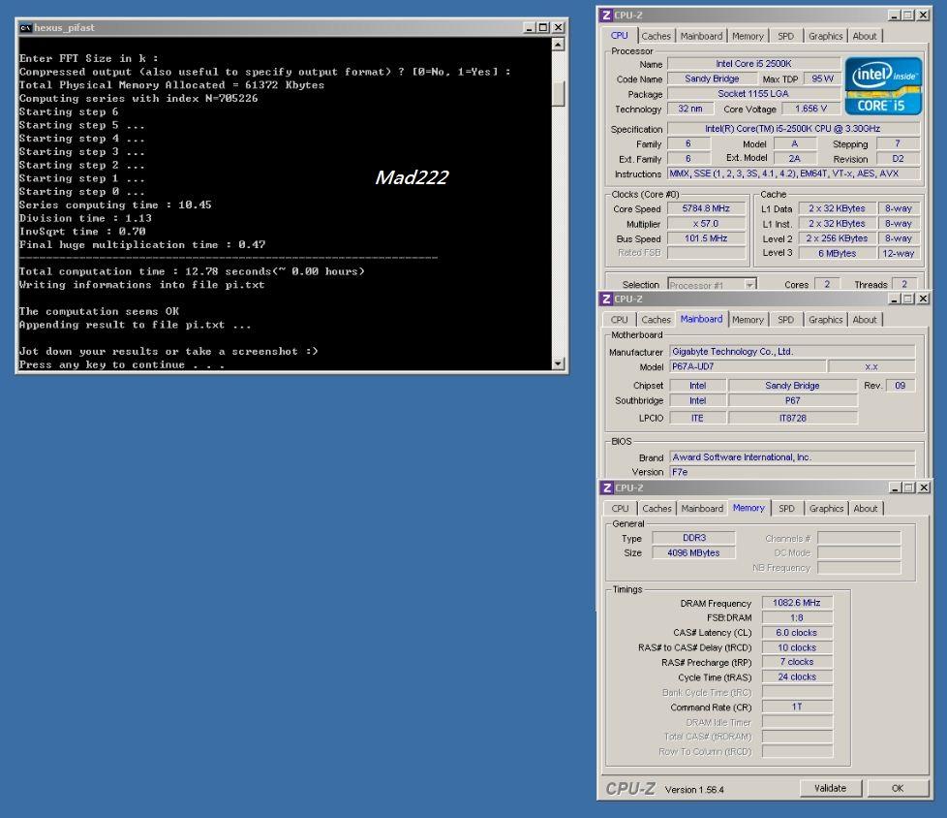
Task: Click the Total computation time line in console
Action: click(192, 271)
